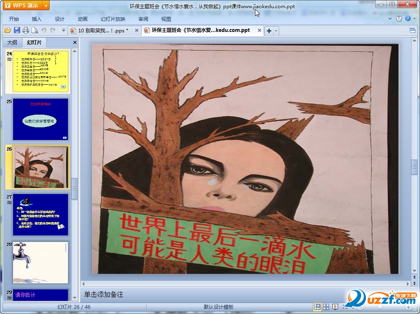Undo the last action
Screen dimensions: 420x314
44,30
